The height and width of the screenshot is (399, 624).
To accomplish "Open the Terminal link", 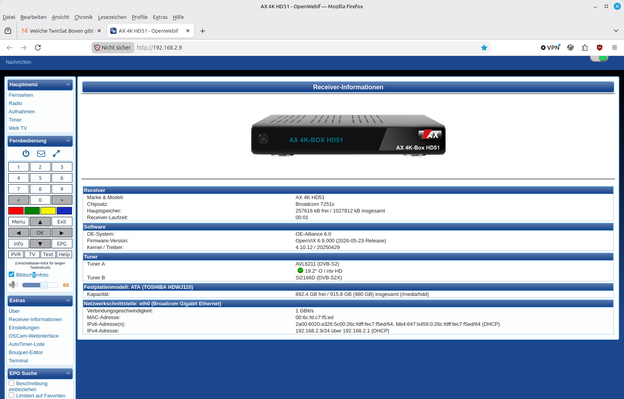I will (x=19, y=361).
